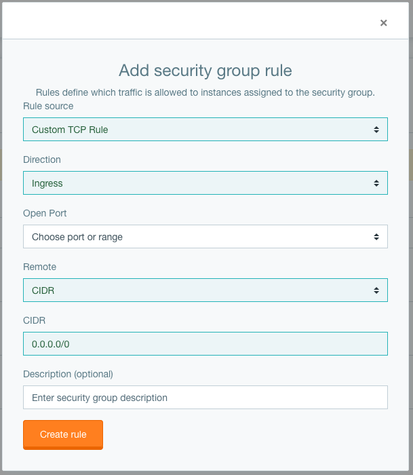Open the Rule source dropdown showing Custom TCP Rule

coord(205,130)
